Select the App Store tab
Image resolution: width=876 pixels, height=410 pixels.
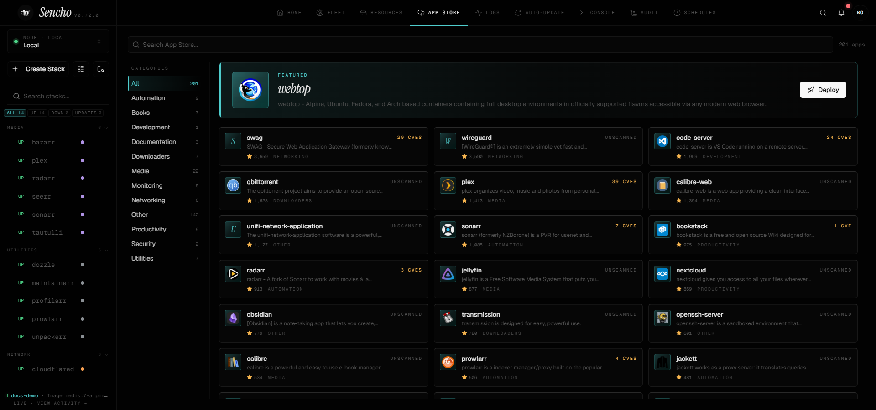click(x=438, y=13)
